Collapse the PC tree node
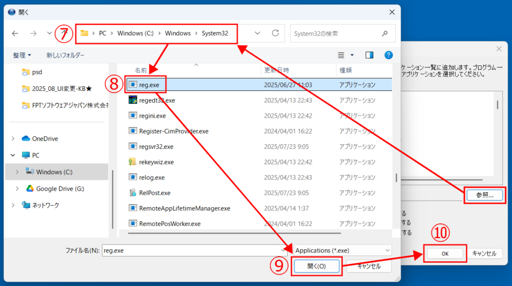Viewport: 512px width, 286px height. pyautogui.click(x=13, y=155)
